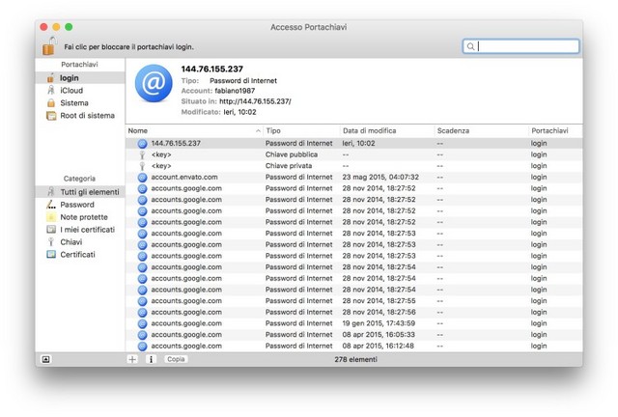618x417 pixels.
Task: Open the Root di sistema keychain
Action: 87,116
